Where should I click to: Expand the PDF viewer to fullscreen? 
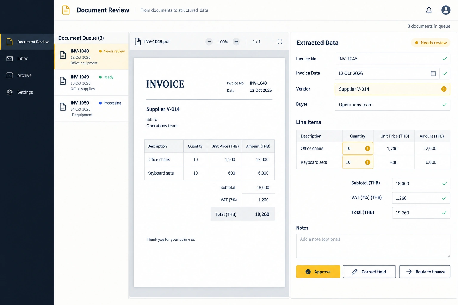click(x=280, y=42)
